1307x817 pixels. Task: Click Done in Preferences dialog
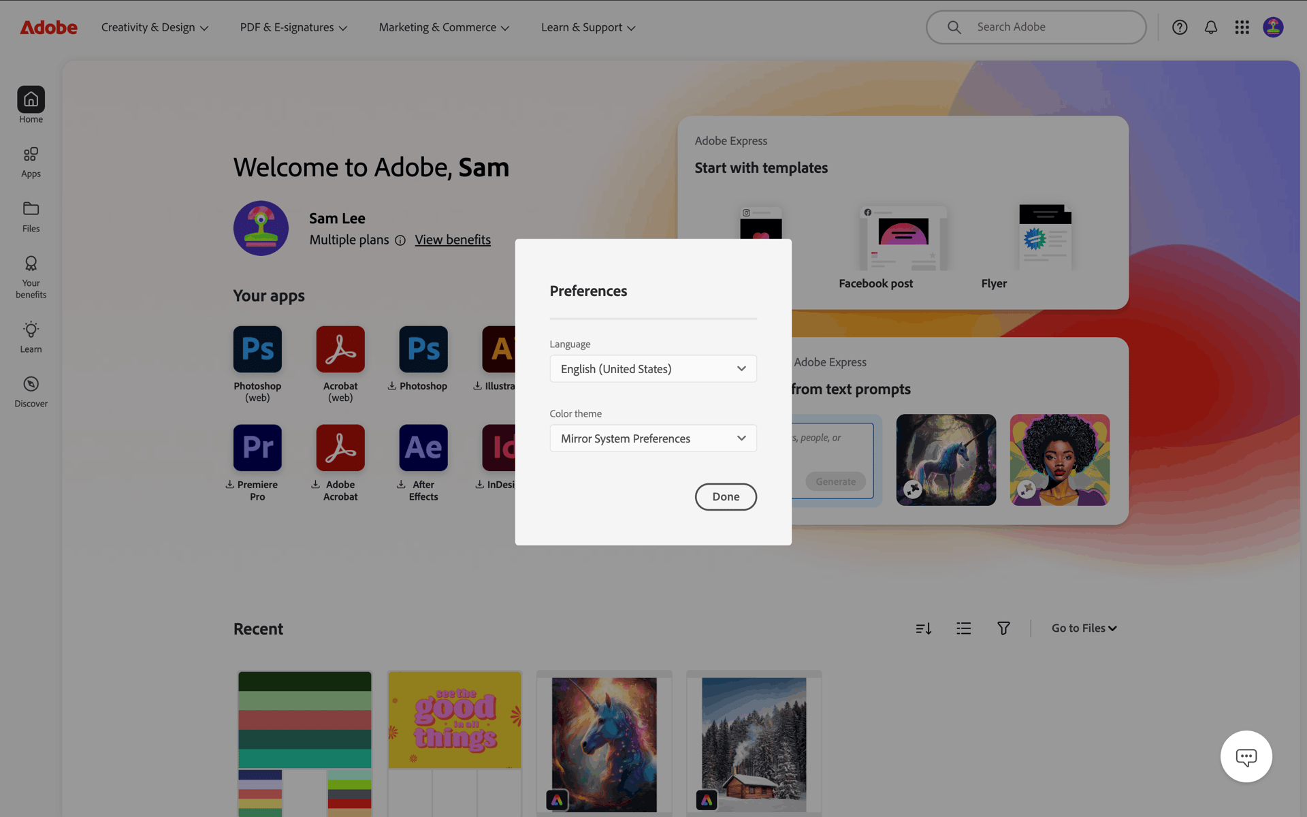click(726, 496)
